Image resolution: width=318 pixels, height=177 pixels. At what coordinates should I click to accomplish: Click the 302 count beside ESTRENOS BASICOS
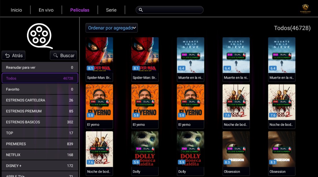click(70, 122)
